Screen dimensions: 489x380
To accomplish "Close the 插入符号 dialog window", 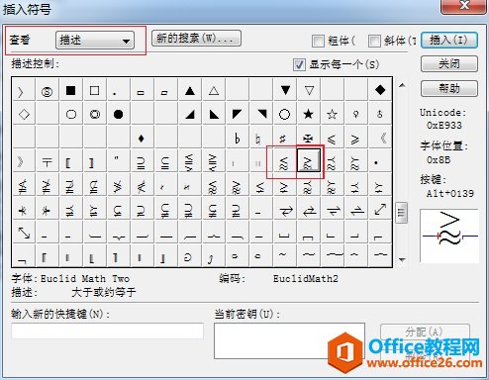I will (x=464, y=6).
